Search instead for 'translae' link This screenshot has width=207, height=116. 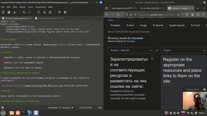click(131, 41)
